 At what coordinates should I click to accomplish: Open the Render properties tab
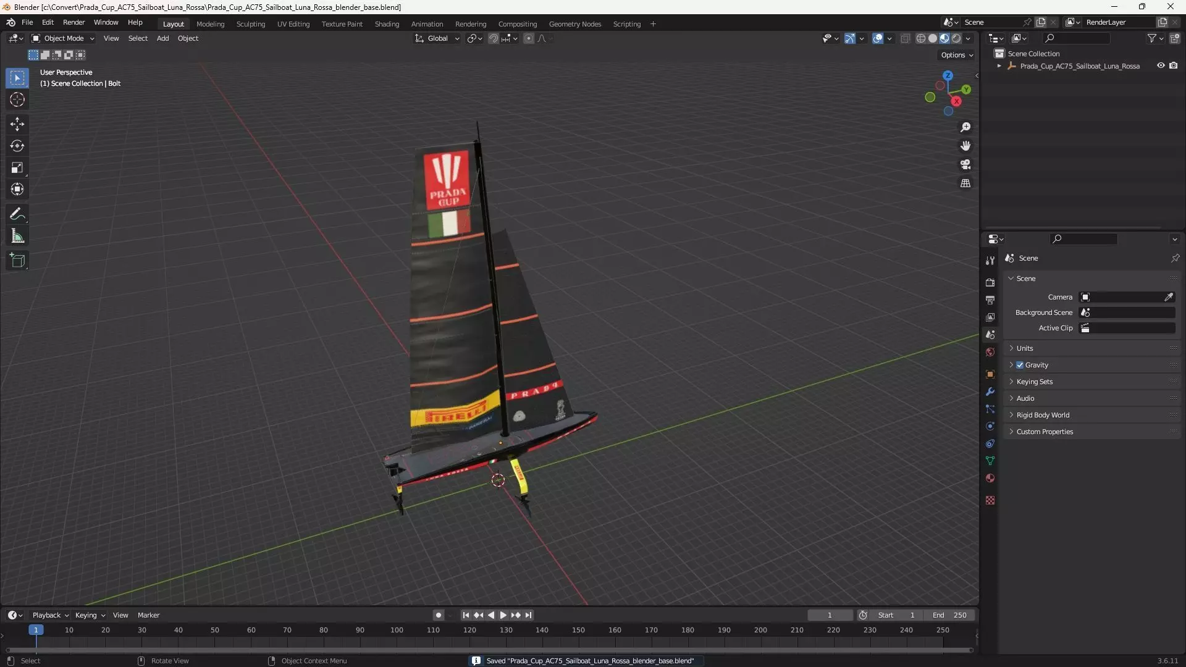click(990, 282)
